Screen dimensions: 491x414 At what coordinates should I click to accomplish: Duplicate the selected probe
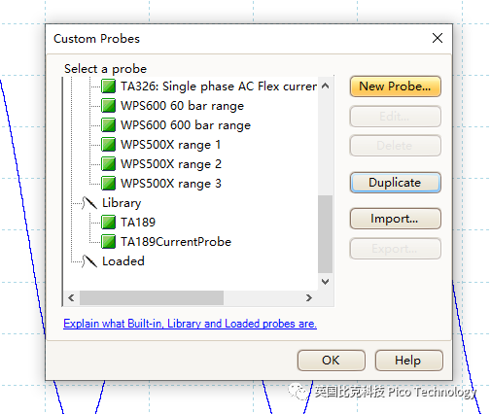point(396,183)
